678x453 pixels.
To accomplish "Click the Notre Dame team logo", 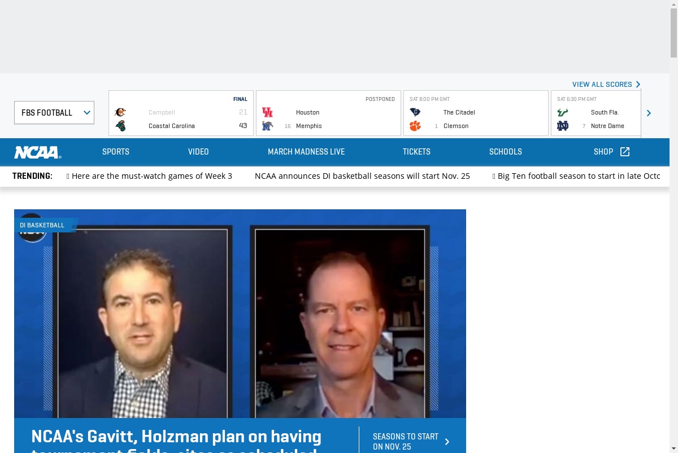I will 562,126.
